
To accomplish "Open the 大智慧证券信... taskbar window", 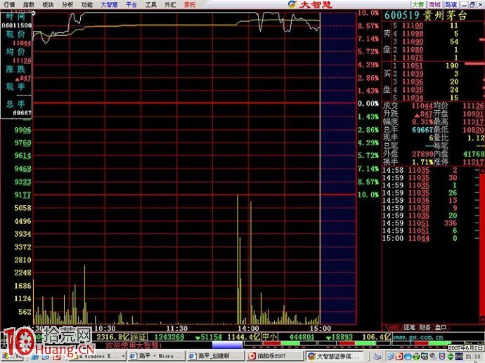I will click(336, 356).
